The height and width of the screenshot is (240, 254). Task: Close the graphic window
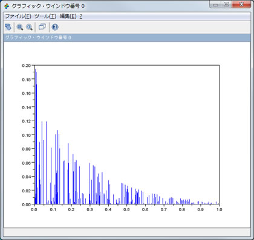coord(241,5)
